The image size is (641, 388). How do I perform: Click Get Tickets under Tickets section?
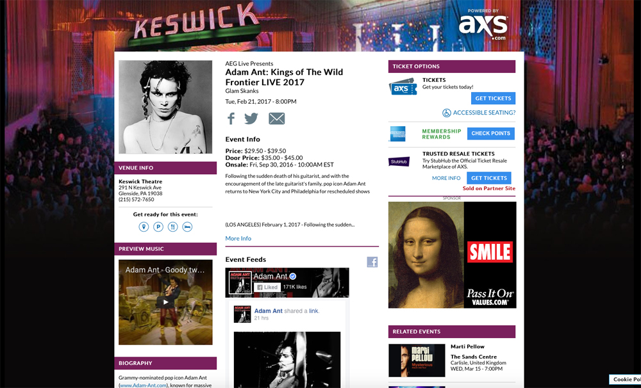[493, 99]
